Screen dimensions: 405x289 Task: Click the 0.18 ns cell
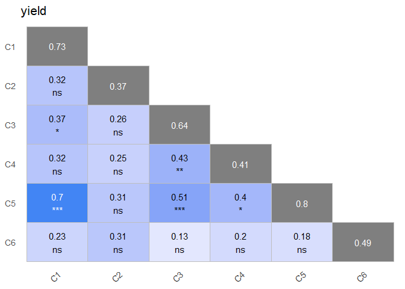point(302,242)
